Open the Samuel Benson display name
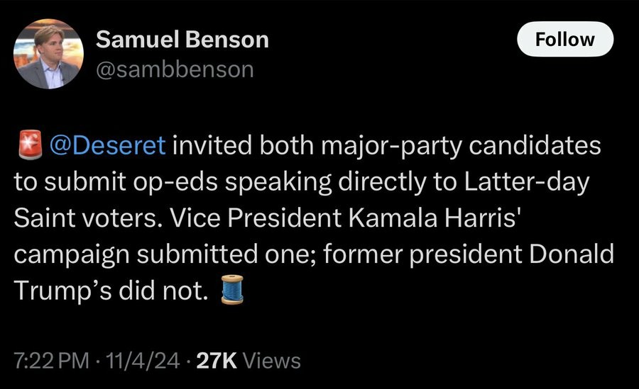 click(x=182, y=40)
